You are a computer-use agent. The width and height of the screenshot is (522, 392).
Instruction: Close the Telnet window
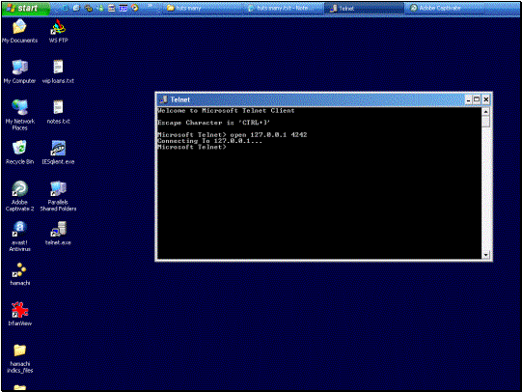pos(486,99)
